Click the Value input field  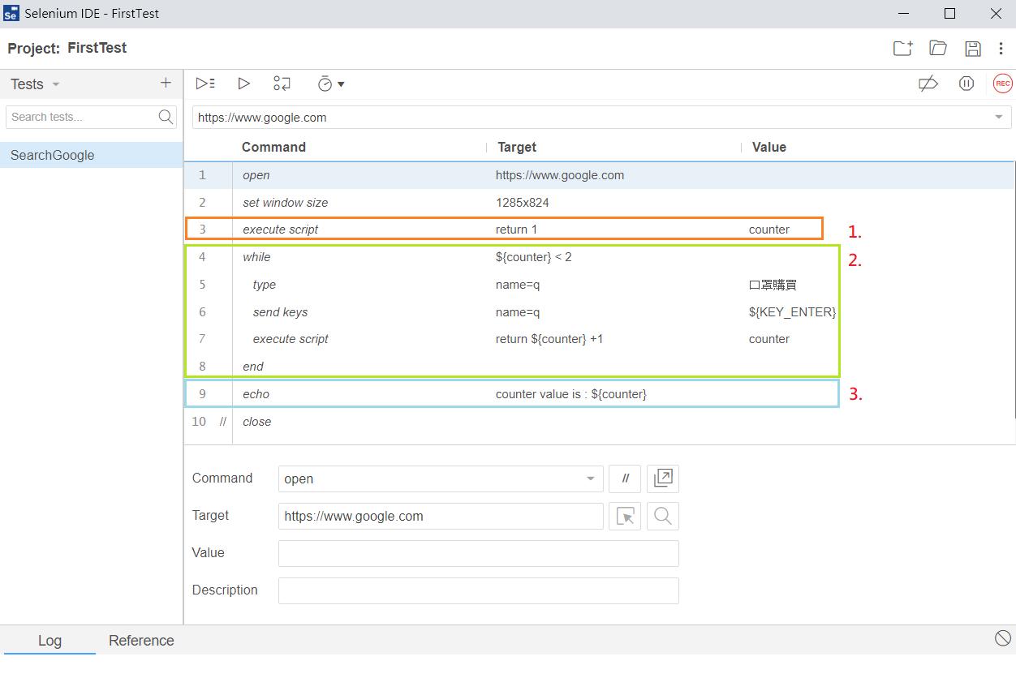(x=479, y=553)
